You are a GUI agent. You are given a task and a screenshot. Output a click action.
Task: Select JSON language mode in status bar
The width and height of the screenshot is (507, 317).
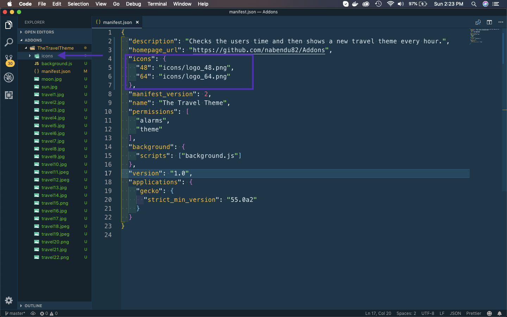[x=455, y=313]
